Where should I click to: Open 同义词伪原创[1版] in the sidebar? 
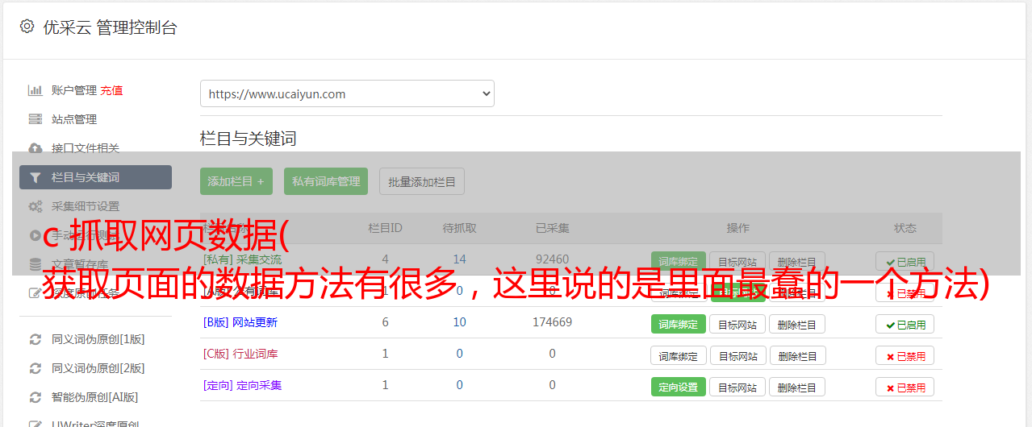pos(98,339)
